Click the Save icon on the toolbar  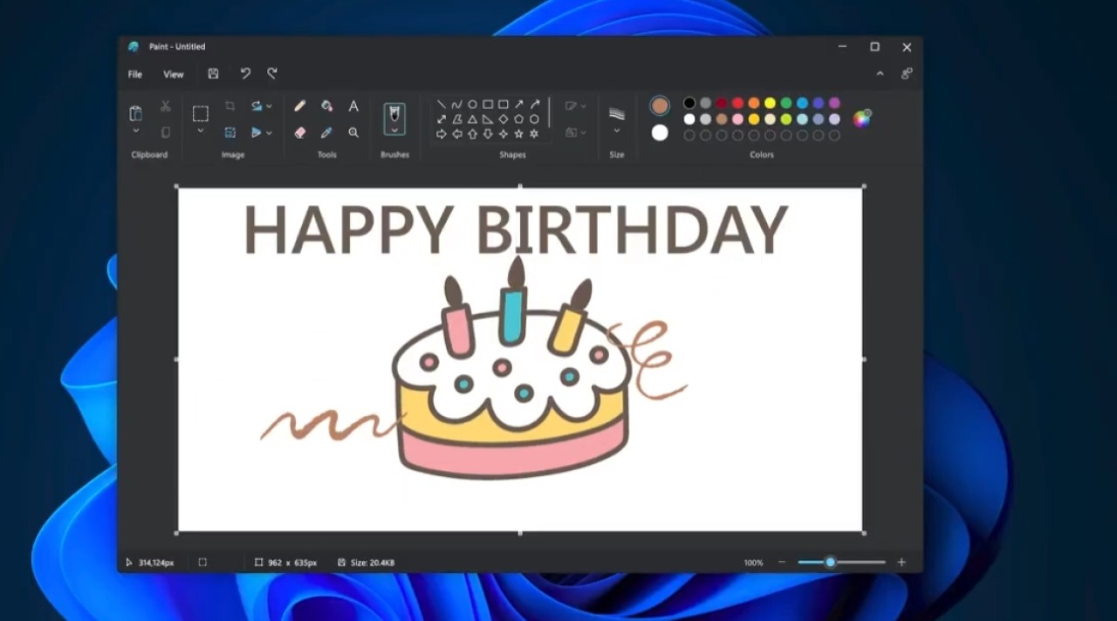213,73
